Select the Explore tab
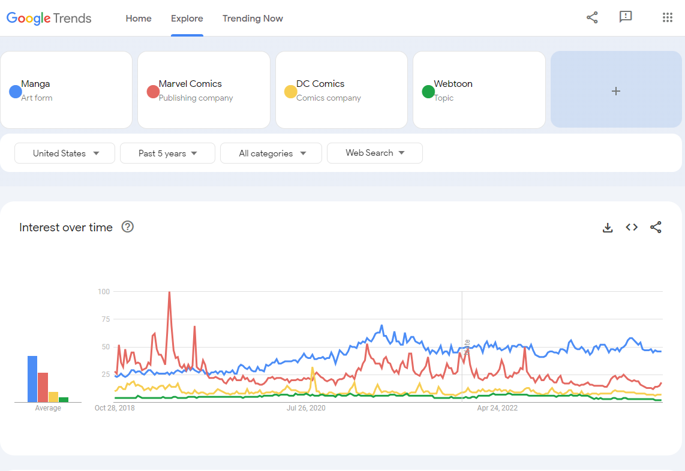The image size is (685, 471). (187, 19)
